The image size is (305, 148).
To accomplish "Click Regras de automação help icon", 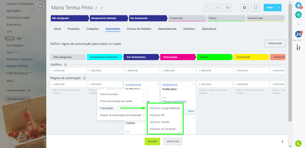I will click(84, 78).
